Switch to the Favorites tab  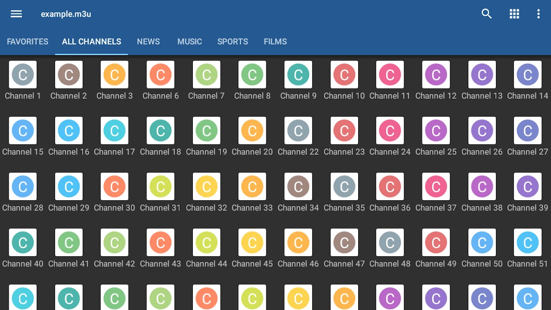(x=28, y=41)
